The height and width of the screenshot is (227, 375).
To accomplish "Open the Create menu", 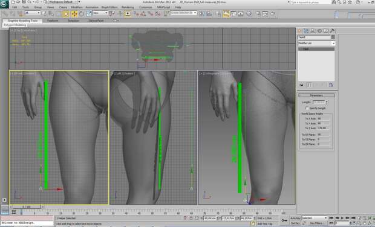I will [x=63, y=7].
